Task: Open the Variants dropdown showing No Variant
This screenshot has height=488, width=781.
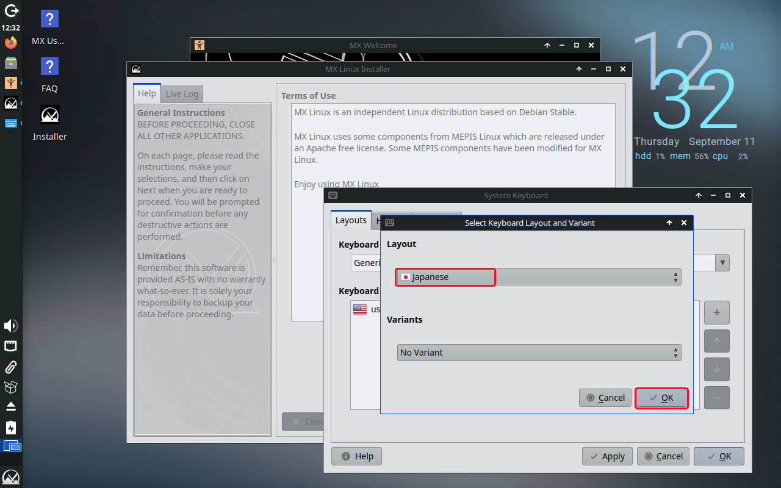Action: click(x=539, y=353)
